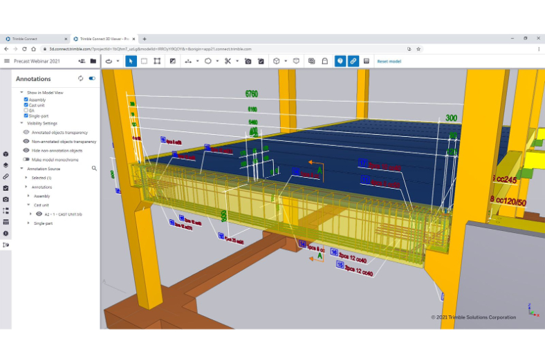Select the markup shape tool
This screenshot has height=363, width=545.
pyautogui.click(x=208, y=61)
